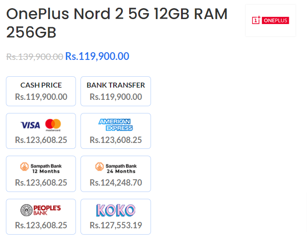This screenshot has height=241, width=307.
Task: Select Sampath Bank 12 Months logo
Action: coord(41,168)
